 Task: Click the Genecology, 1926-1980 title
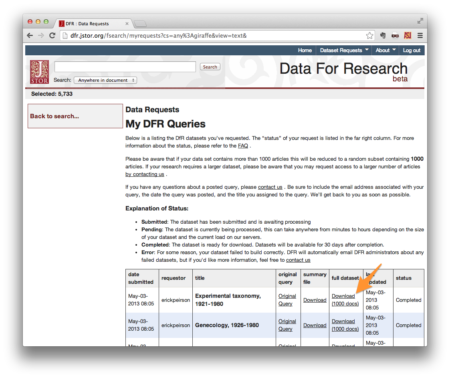pyautogui.click(x=227, y=325)
